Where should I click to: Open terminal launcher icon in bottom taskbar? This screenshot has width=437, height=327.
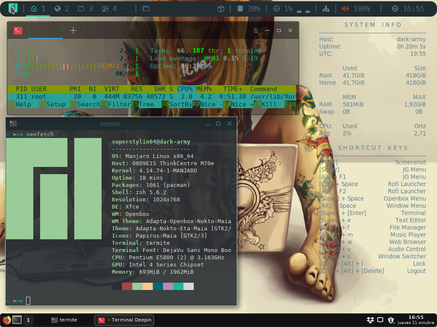click(x=17, y=320)
